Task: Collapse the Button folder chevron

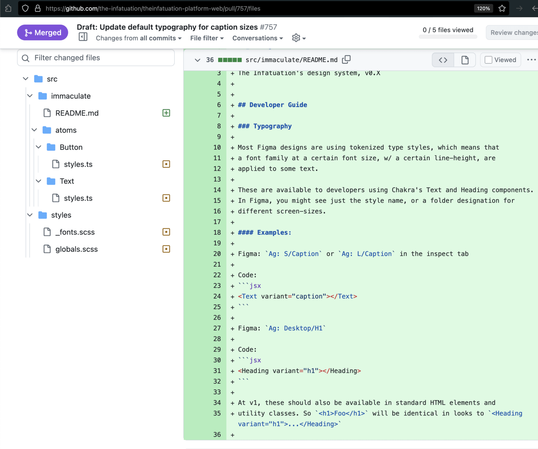Action: click(39, 147)
